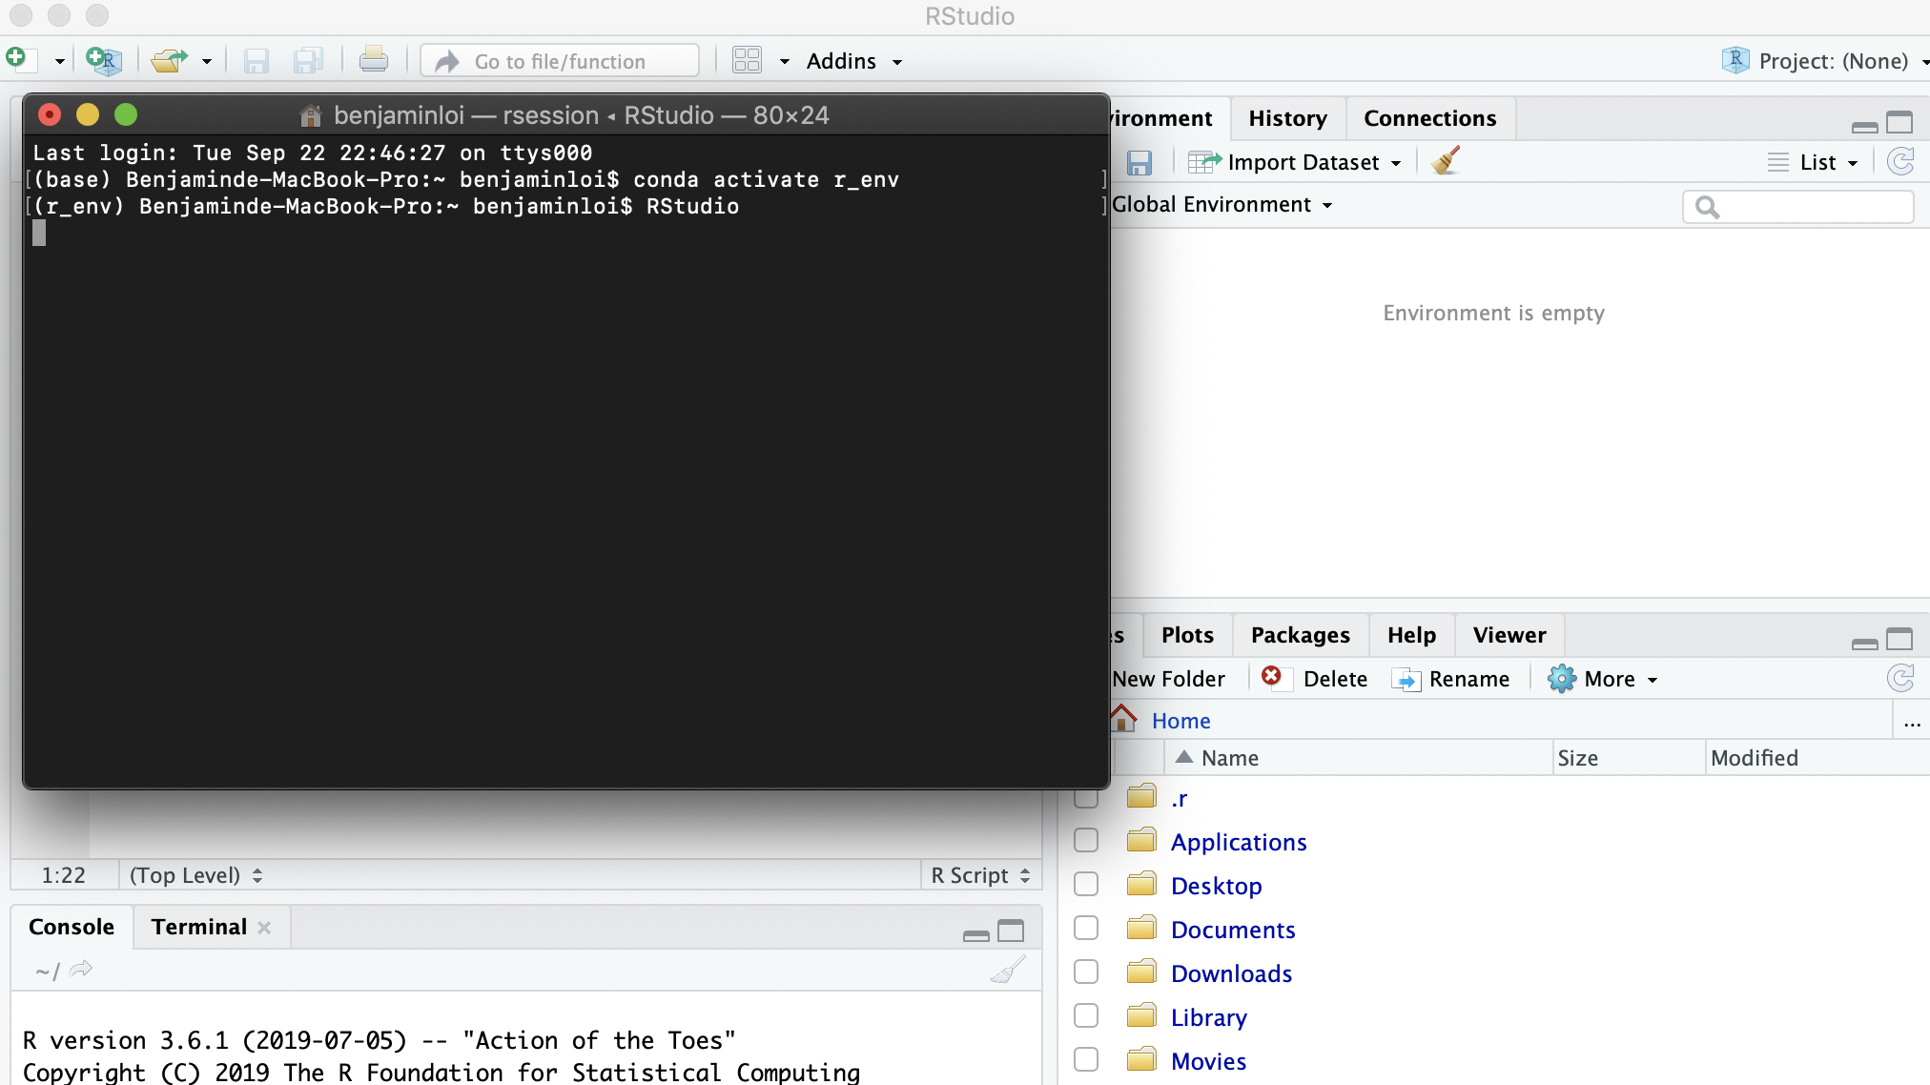Click the broom icon to clear environment
The width and height of the screenshot is (1930, 1085).
[1446, 161]
